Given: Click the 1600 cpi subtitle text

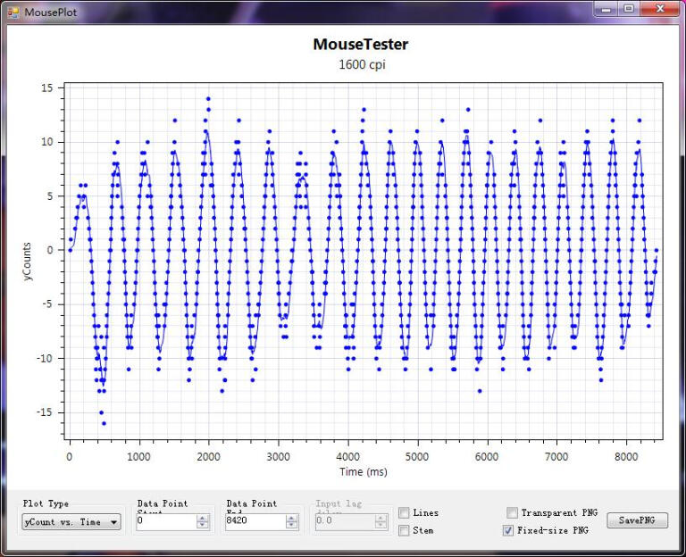Looking at the screenshot, I should 361,64.
